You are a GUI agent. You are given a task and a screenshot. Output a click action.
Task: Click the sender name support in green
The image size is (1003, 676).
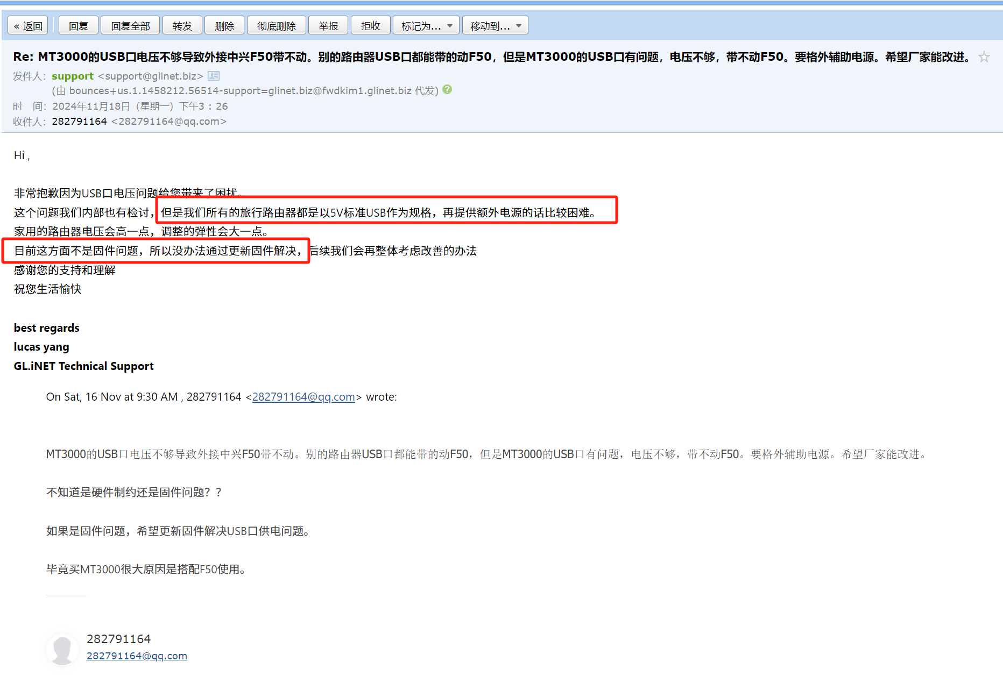coord(72,76)
